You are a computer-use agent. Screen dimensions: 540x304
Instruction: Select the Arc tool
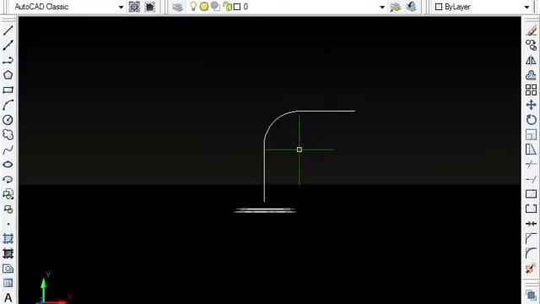[x=8, y=105]
